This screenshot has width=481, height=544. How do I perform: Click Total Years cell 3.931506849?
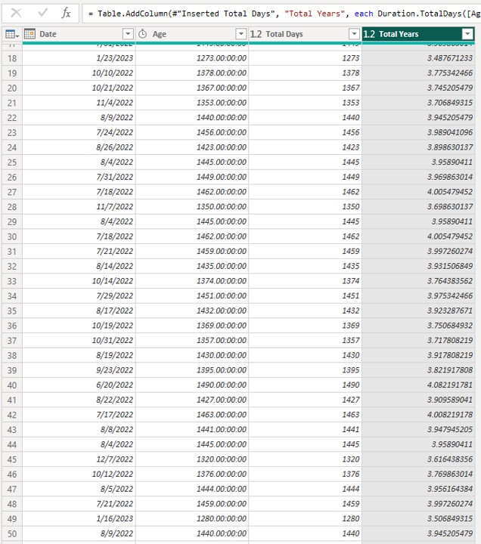pos(418,266)
